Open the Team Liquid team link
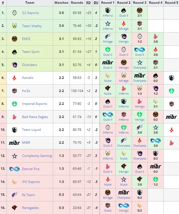179x214 pixels. [x=31, y=130]
